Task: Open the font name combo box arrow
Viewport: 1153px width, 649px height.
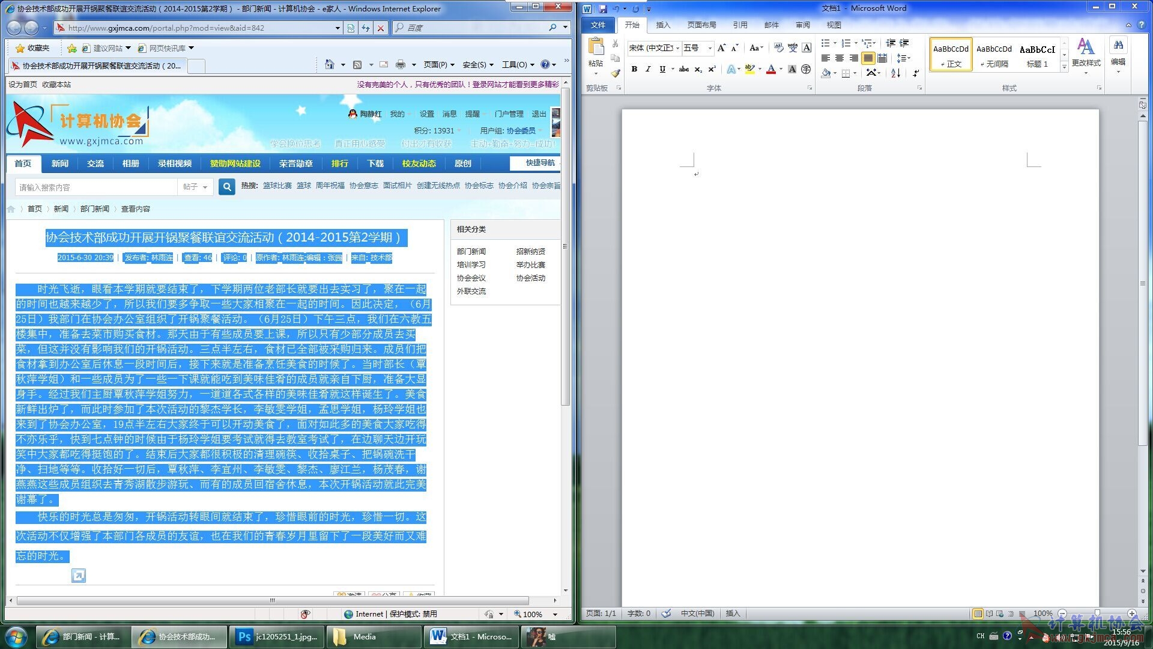Action: (x=677, y=48)
